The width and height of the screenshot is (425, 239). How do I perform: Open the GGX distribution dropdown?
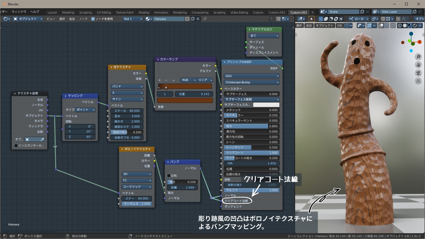(x=252, y=76)
